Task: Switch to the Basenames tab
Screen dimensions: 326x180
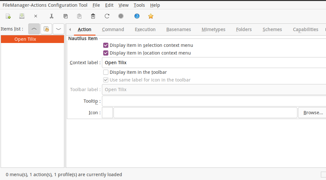Action: click(x=179, y=30)
